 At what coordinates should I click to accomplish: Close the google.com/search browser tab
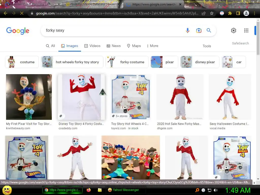pos(180,4)
